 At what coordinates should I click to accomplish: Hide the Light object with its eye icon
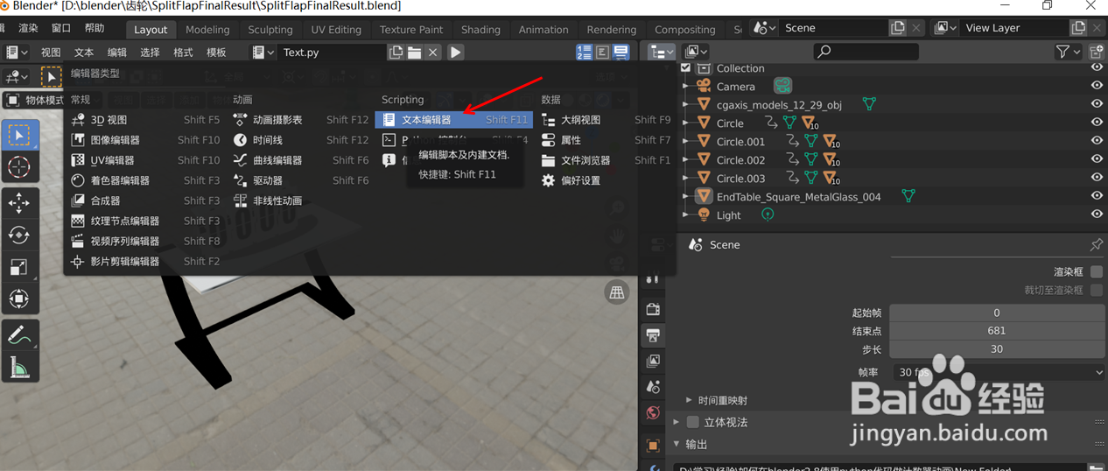coord(1096,214)
